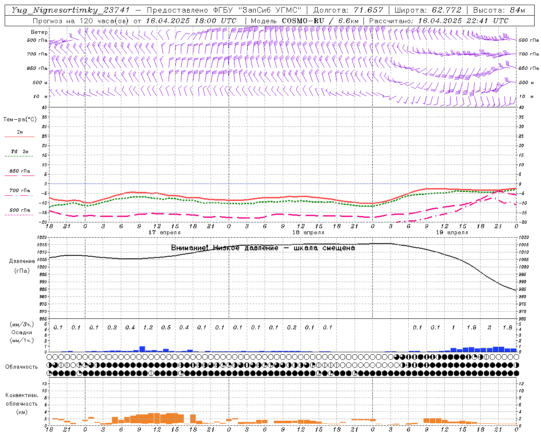Click the (гПа) unit label under Давление

(22, 271)
